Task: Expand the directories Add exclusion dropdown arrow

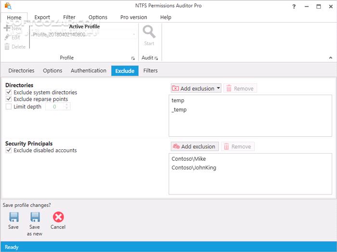Action: (x=218, y=88)
